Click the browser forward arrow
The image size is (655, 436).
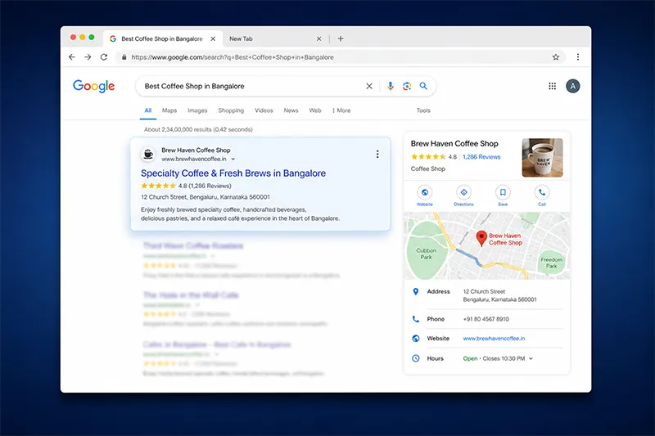(x=88, y=57)
